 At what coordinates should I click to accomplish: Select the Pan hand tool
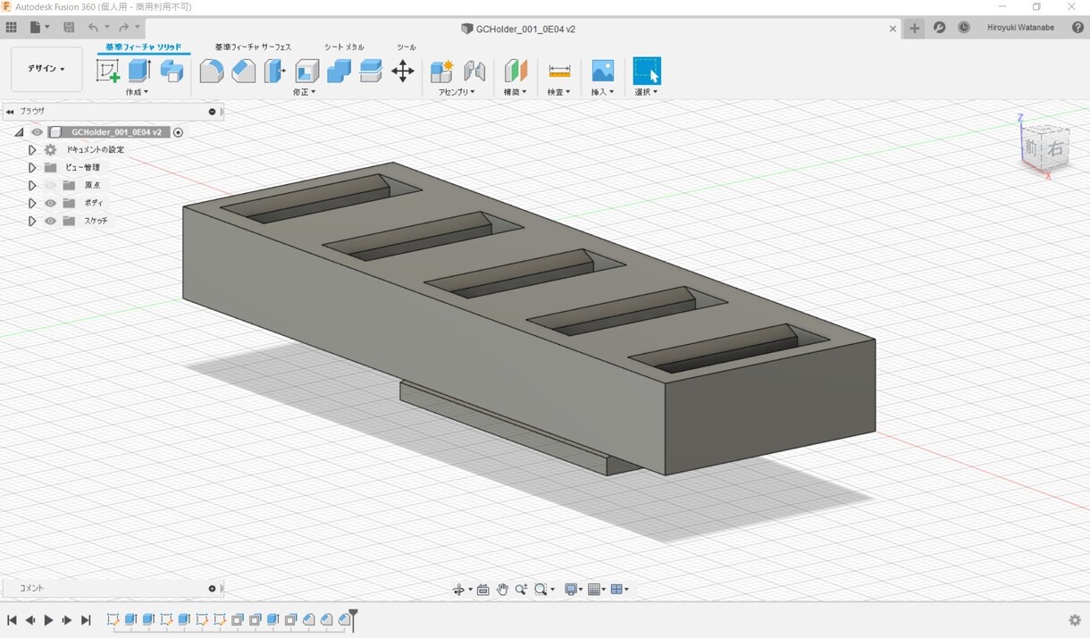pyautogui.click(x=502, y=589)
